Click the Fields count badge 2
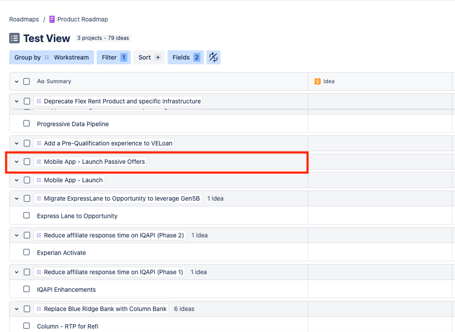Screen dimensions: 455x332 (197, 57)
